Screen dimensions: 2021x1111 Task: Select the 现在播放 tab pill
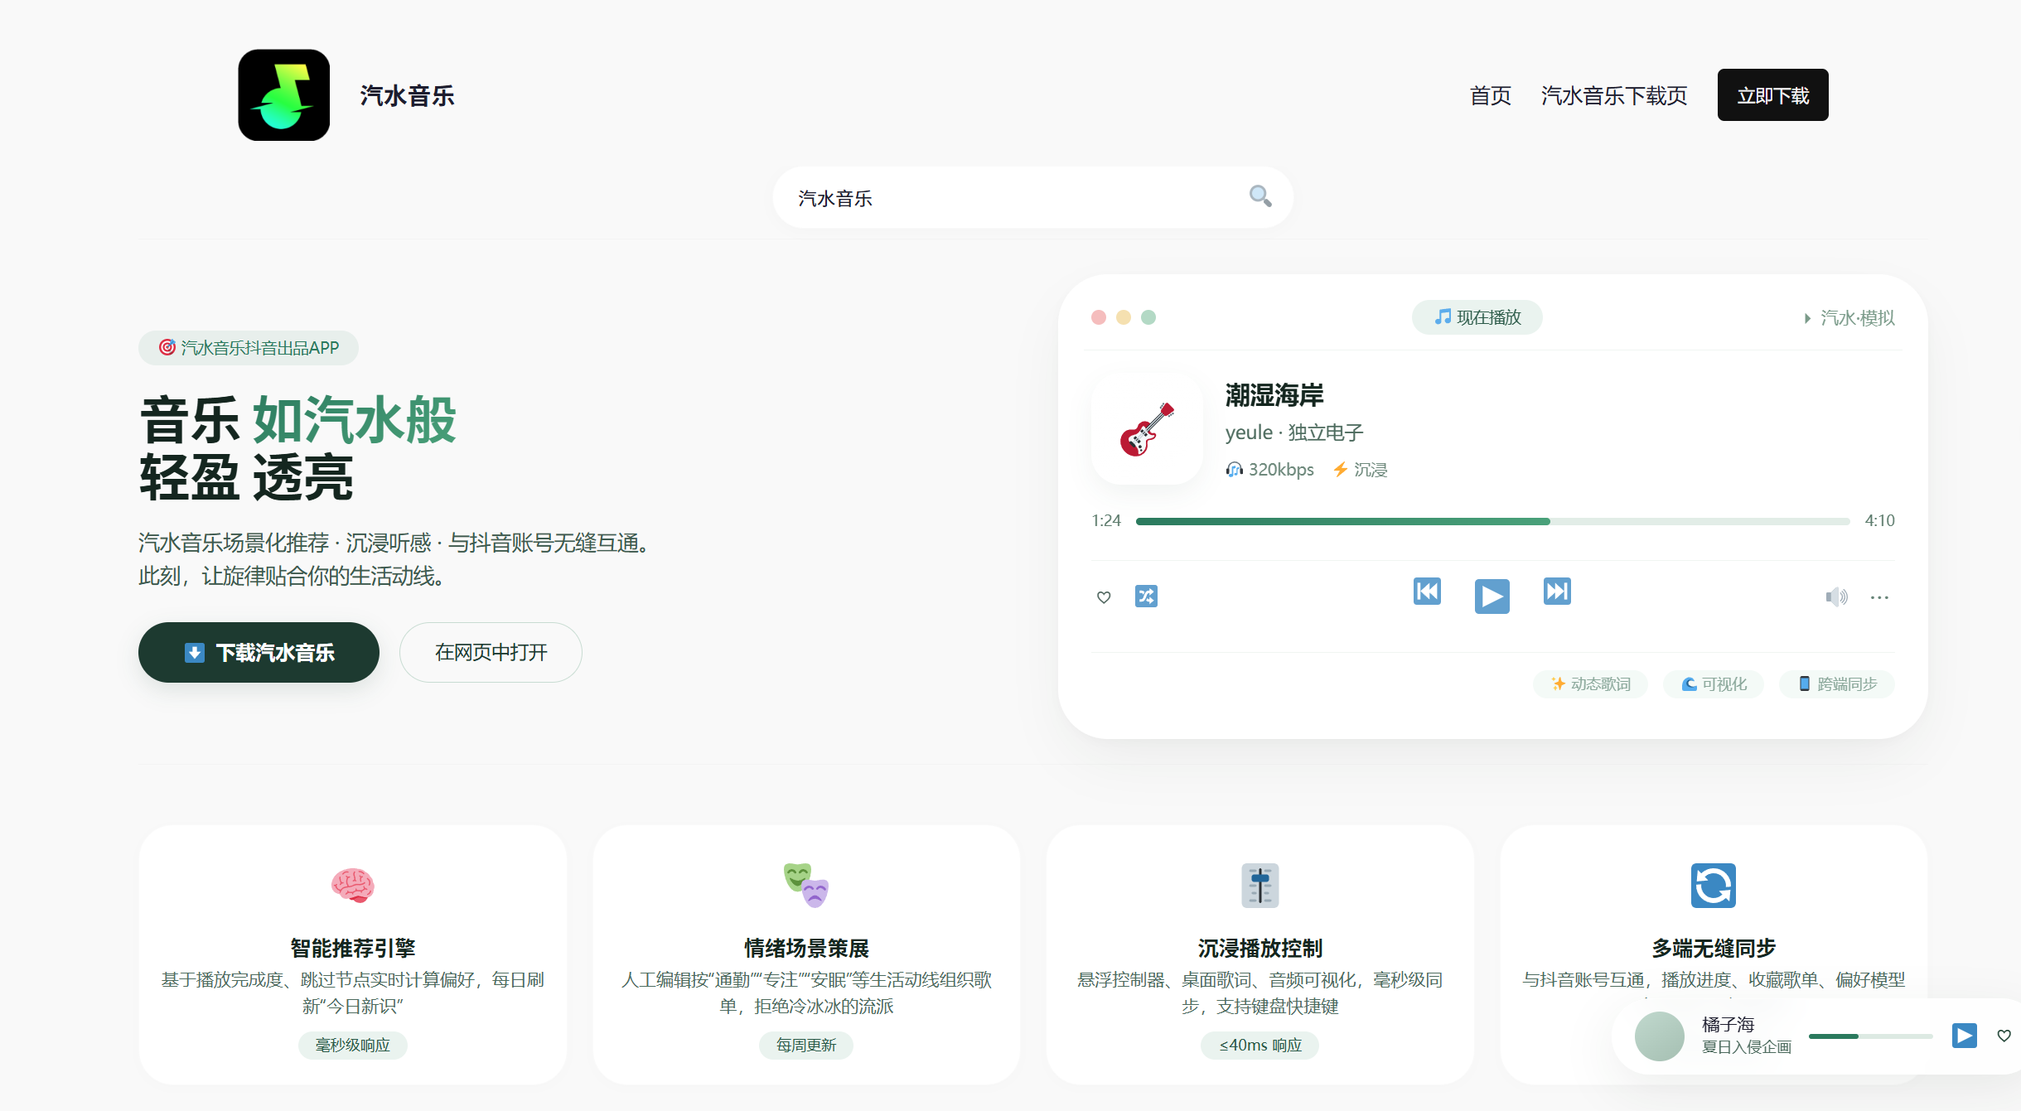click(1477, 317)
